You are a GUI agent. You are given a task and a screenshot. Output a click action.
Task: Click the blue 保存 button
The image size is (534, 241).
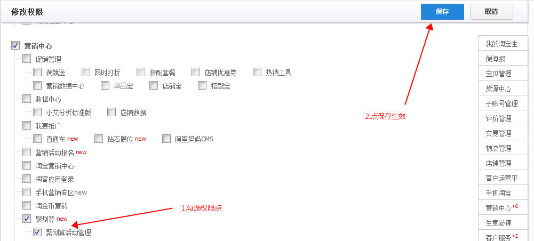[442, 12]
